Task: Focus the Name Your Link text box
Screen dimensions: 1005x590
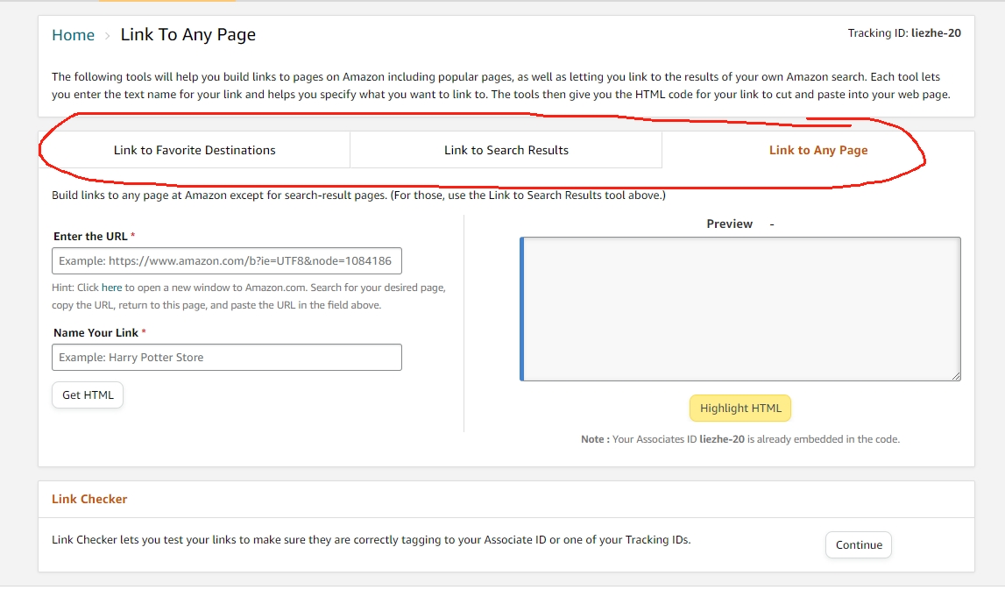Action: (x=227, y=357)
